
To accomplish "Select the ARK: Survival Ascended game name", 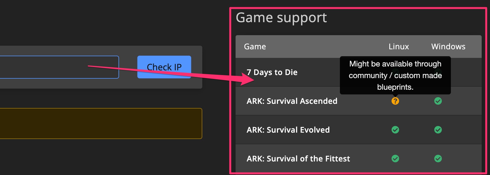I will (x=292, y=101).
